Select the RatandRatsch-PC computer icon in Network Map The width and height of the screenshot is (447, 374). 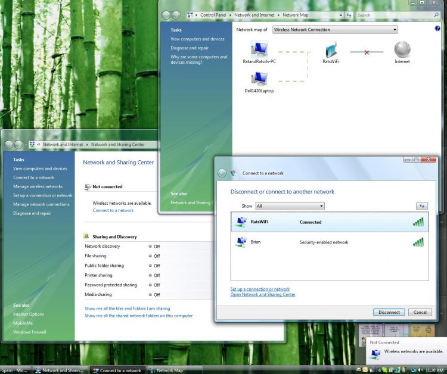[259, 49]
